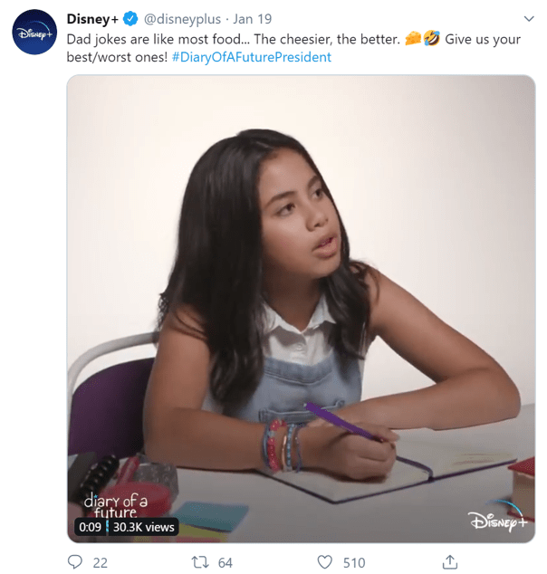
Task: Like the tweet with the heart icon
Action: tap(325, 562)
